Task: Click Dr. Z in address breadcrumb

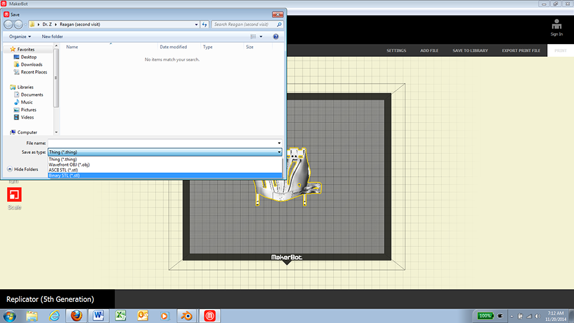Action: coord(47,24)
